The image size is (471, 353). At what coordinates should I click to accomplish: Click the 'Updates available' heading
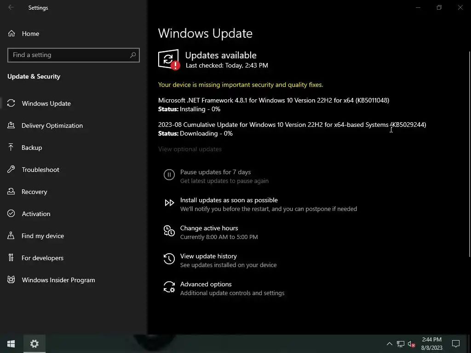pos(221,55)
